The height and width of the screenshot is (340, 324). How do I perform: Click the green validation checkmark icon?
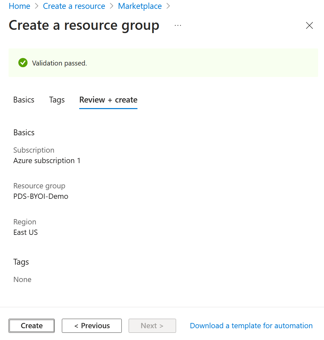point(23,63)
